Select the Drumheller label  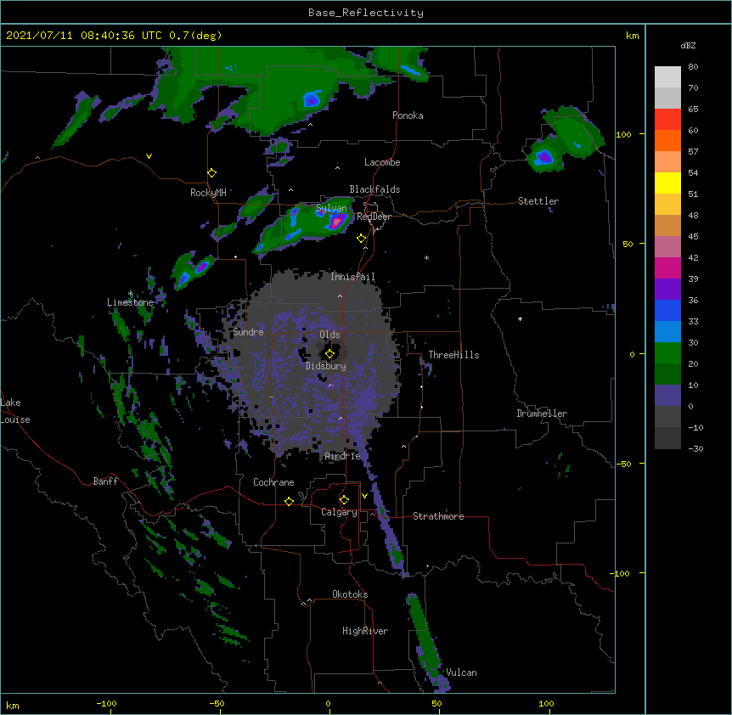[542, 414]
